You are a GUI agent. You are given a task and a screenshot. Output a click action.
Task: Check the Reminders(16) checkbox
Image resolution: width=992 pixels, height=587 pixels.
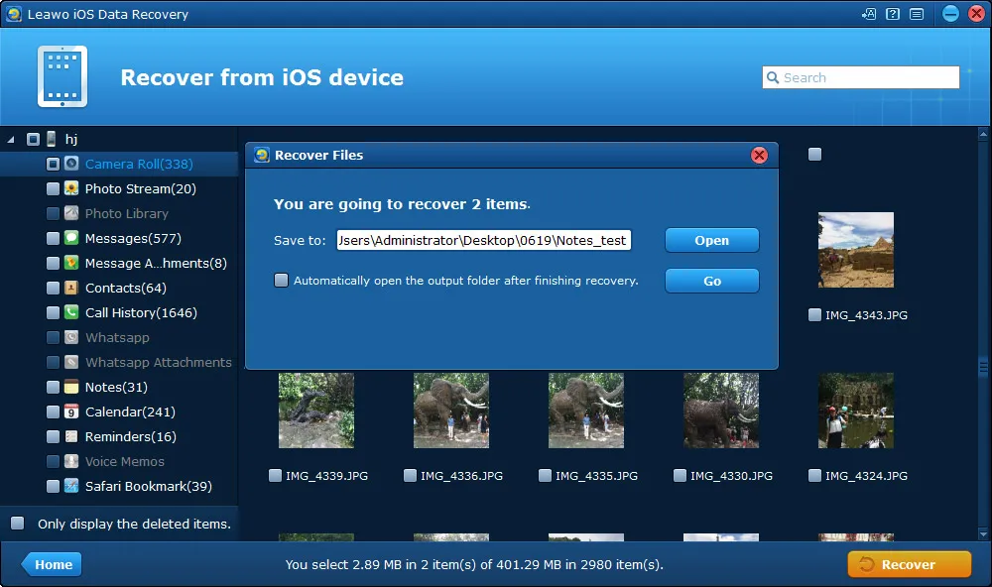[54, 436]
